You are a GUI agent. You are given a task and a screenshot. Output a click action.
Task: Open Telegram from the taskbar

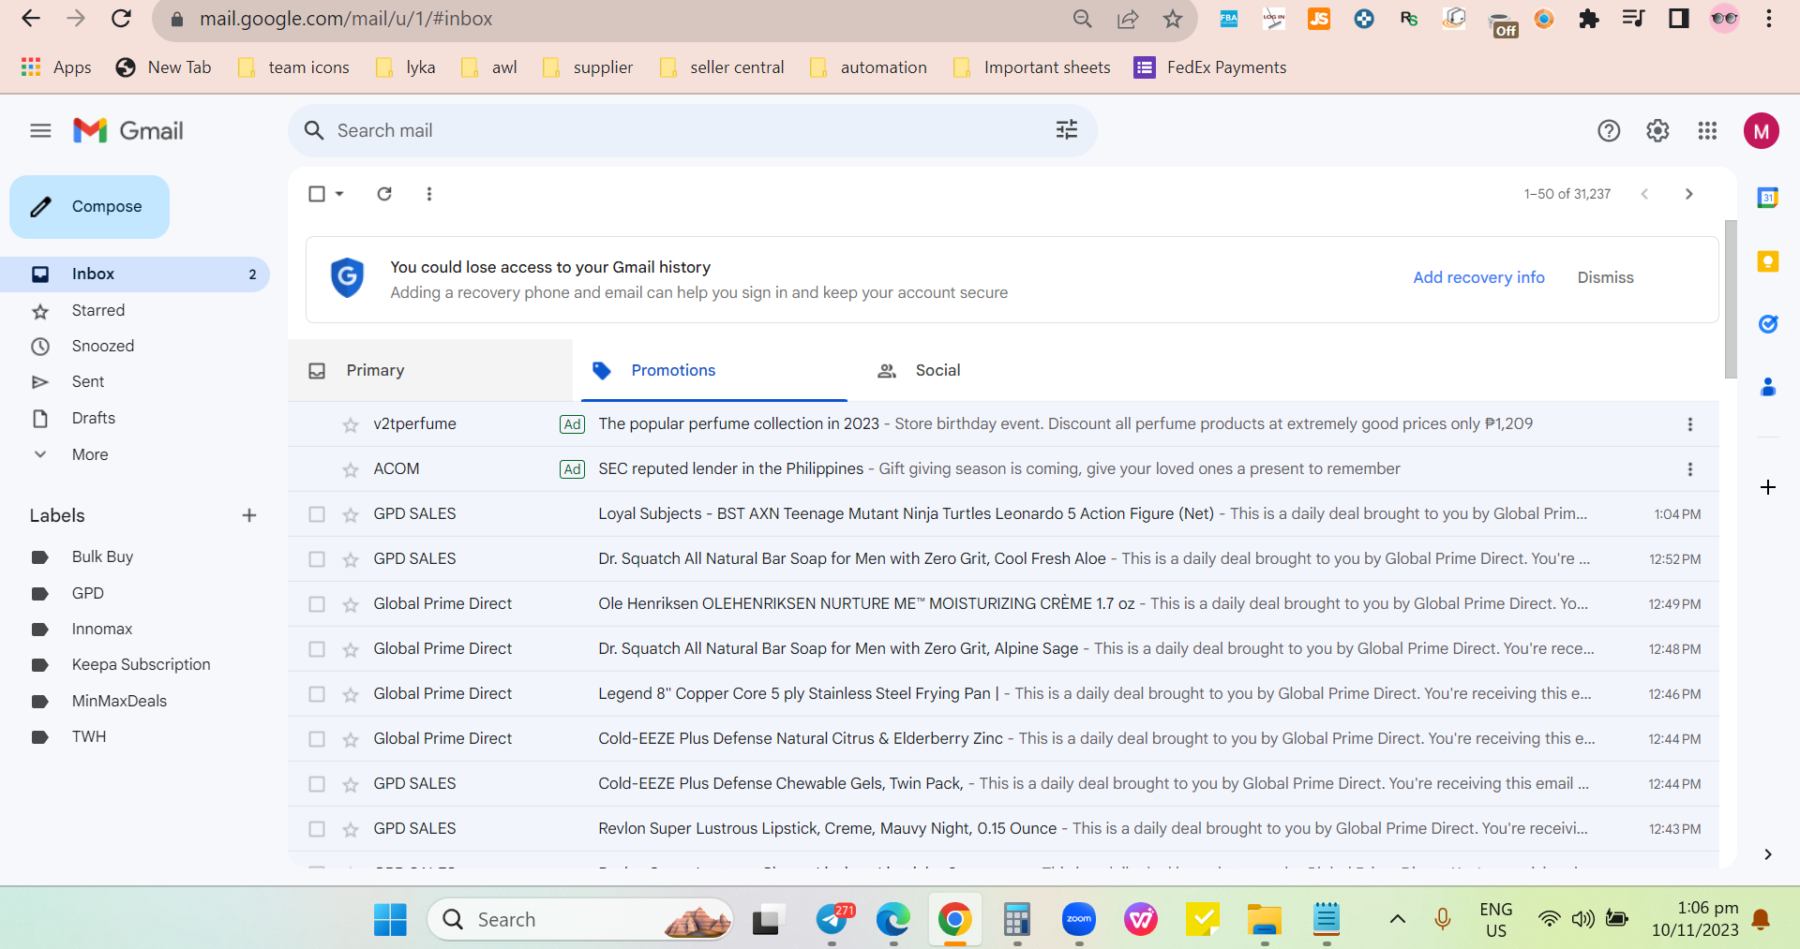(x=833, y=919)
